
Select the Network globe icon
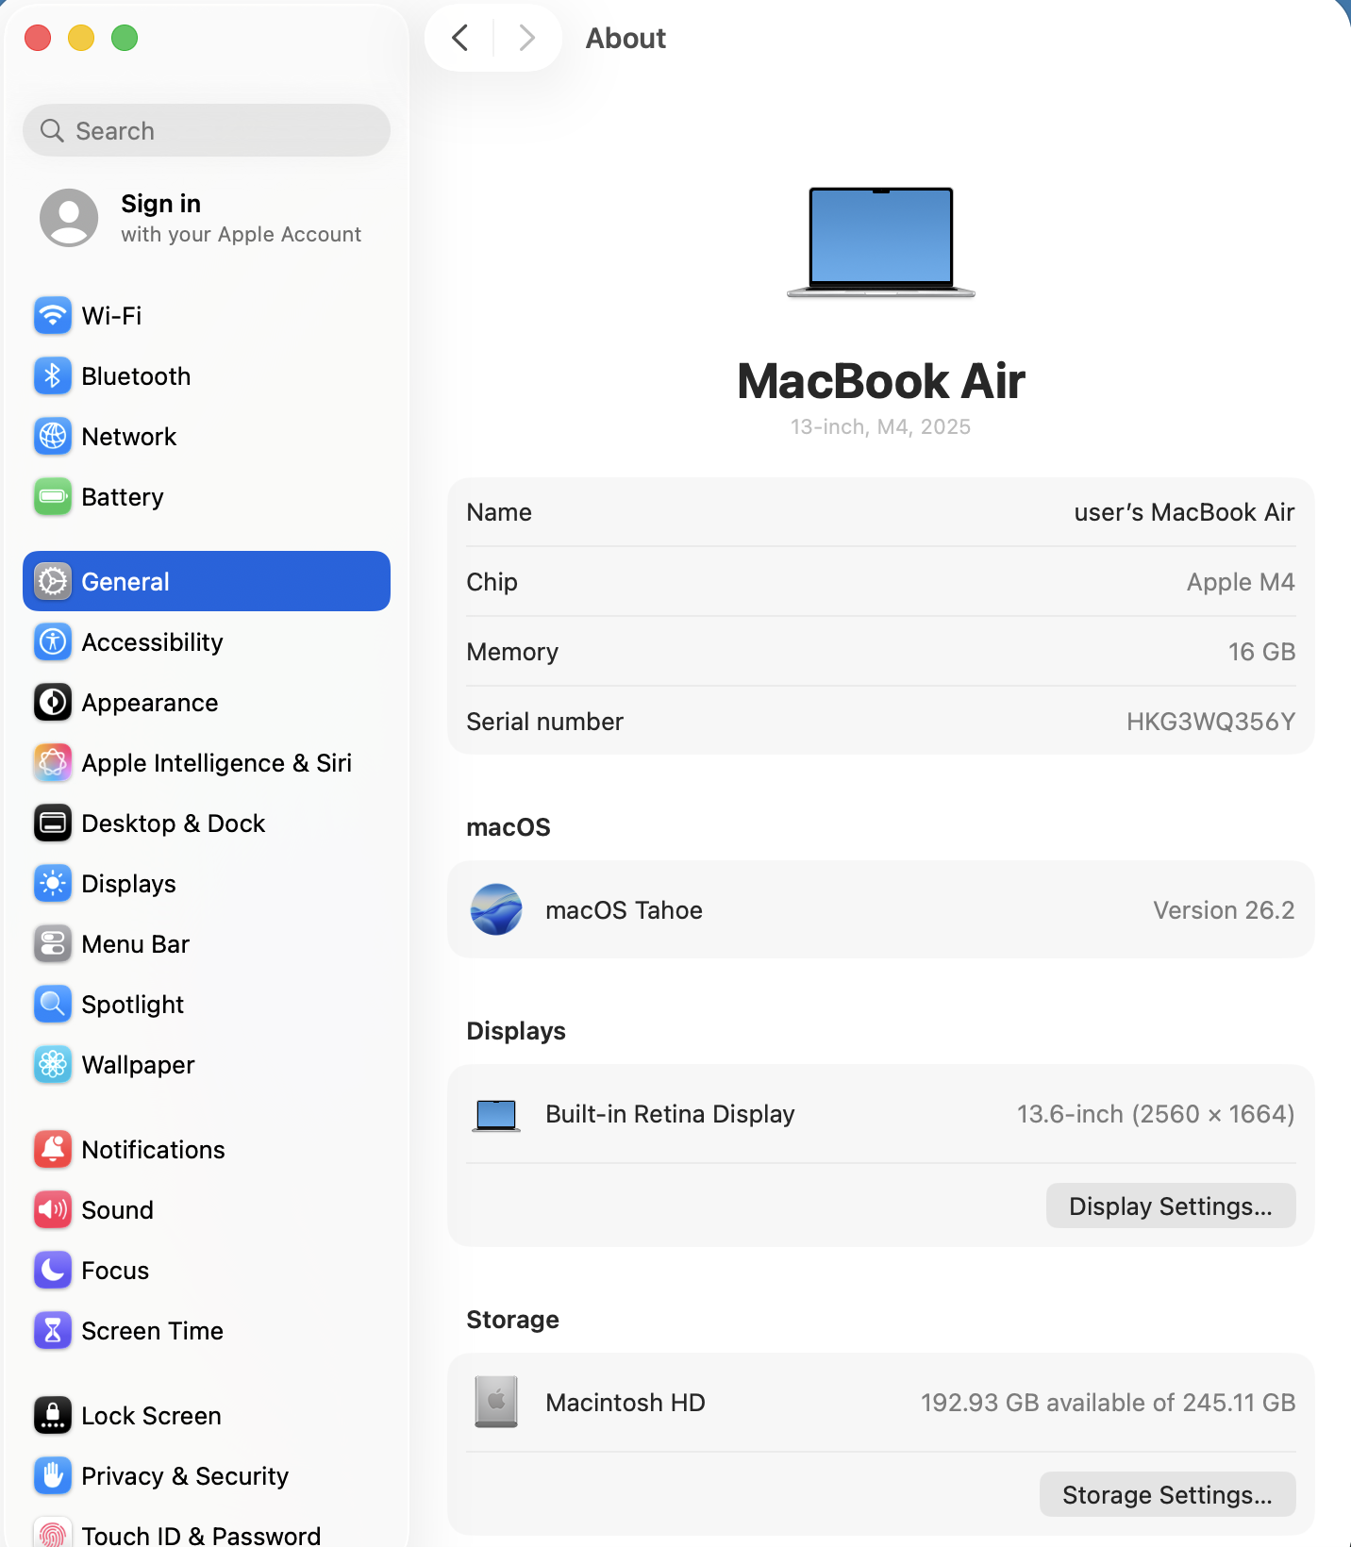point(53,437)
